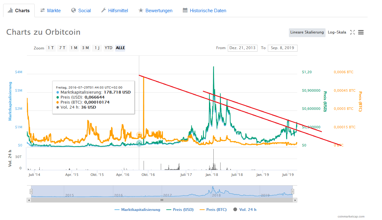382x220 pixels.
Task: Open the chart export menu via hamburger icon
Action: 361,32
